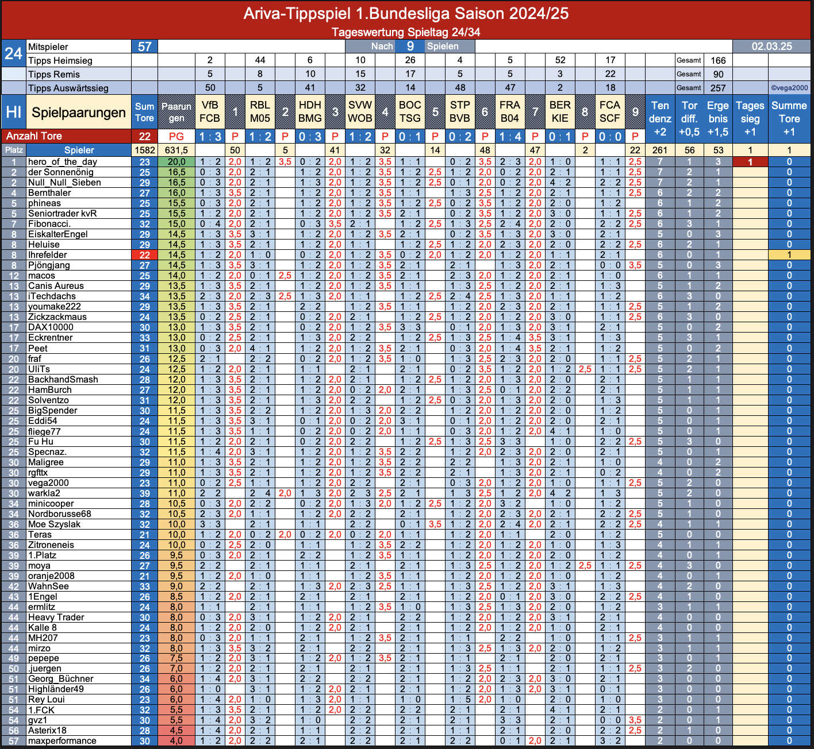Select player name 'EiskalterEngel'

57,234
